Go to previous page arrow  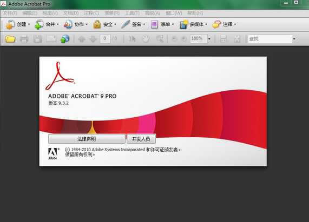click(81, 39)
